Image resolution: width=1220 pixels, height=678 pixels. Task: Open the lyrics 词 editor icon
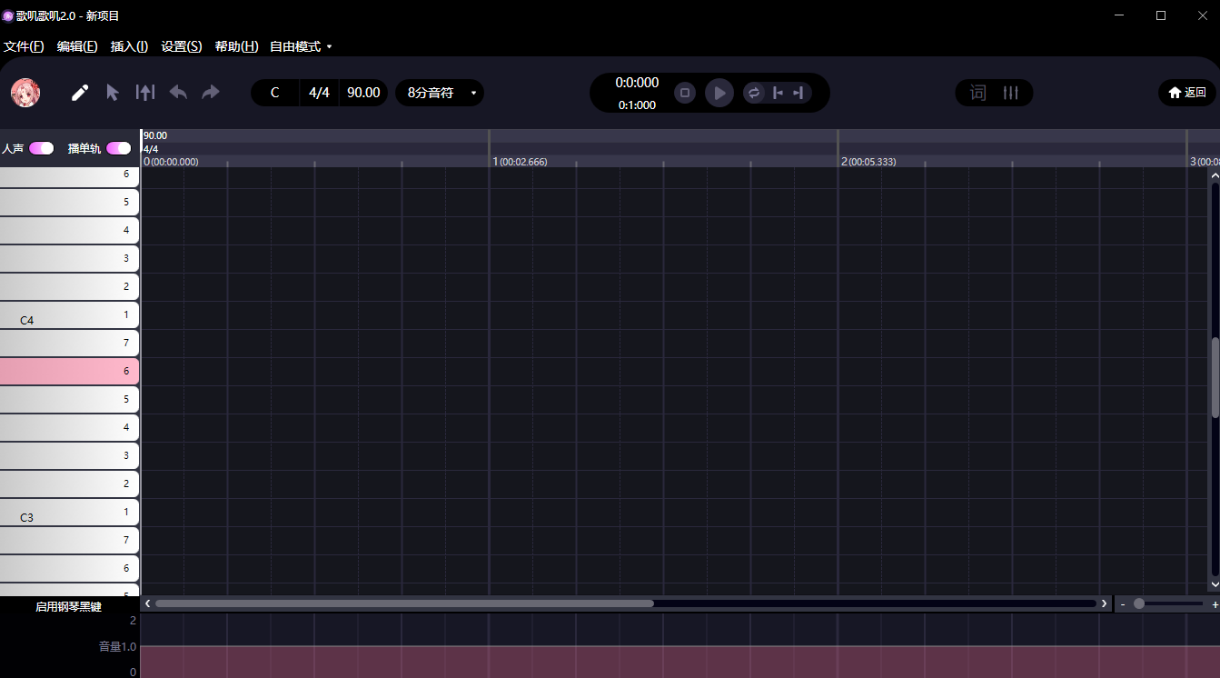[977, 93]
